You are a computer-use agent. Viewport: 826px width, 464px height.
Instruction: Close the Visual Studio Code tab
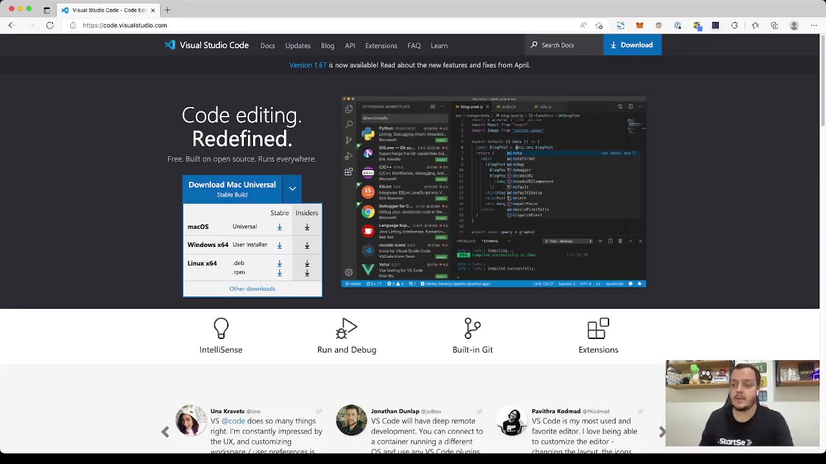tap(153, 10)
